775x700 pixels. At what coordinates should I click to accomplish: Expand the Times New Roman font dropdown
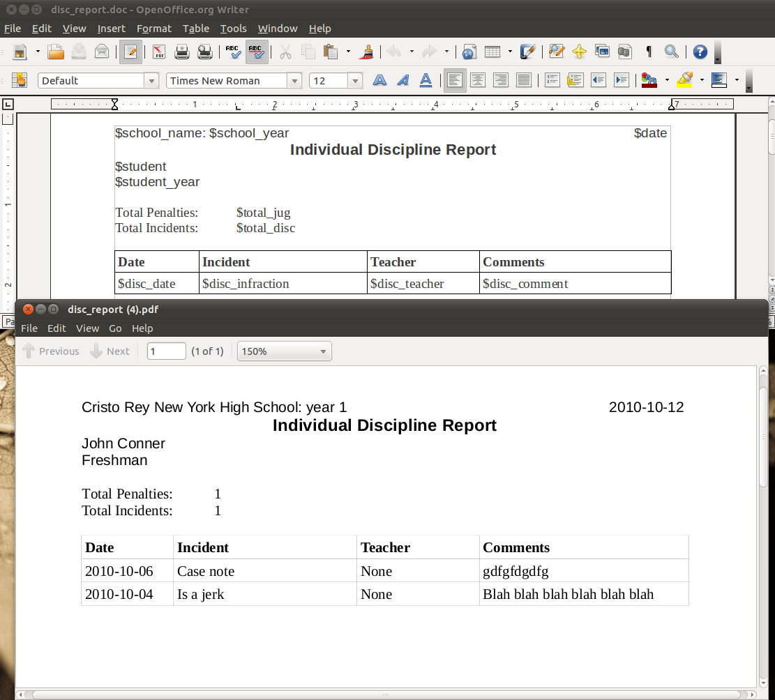(294, 81)
